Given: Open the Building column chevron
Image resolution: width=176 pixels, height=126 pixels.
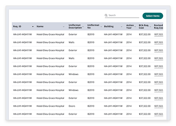Looking at the screenshot, I should [x=121, y=26].
